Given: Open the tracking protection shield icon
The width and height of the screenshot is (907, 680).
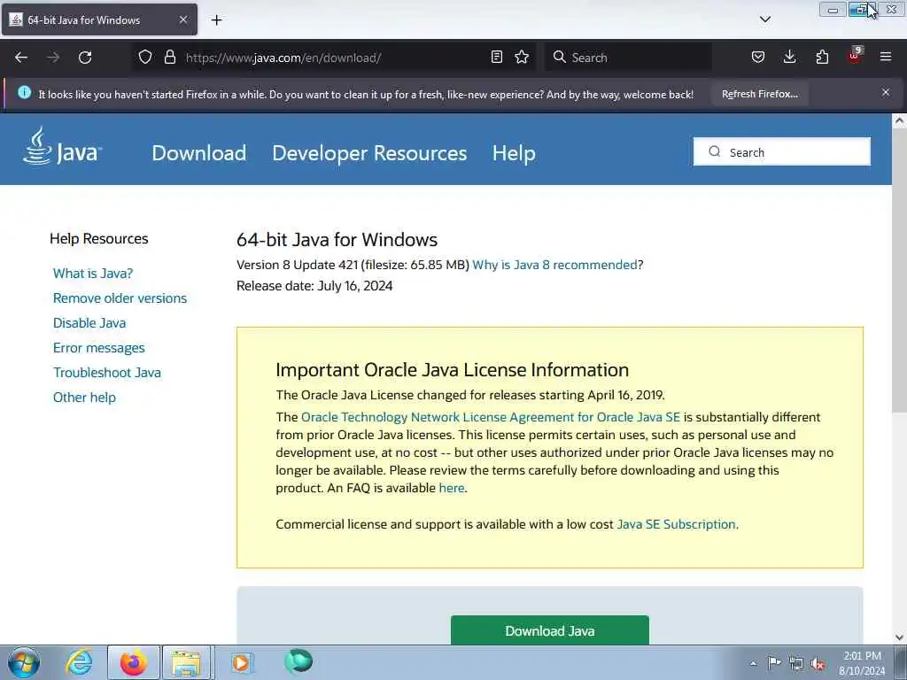Looking at the screenshot, I should pyautogui.click(x=145, y=58).
